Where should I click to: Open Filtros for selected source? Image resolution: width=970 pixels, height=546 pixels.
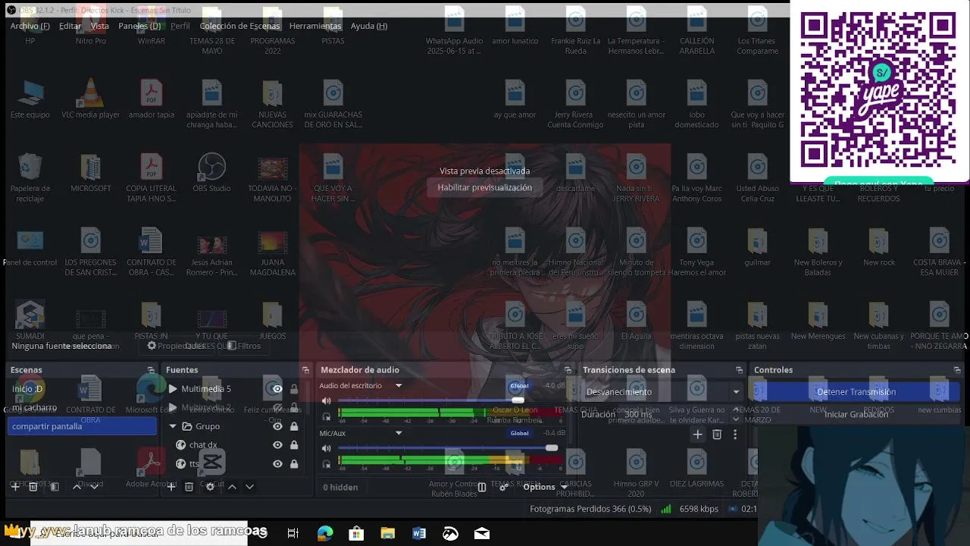click(x=243, y=346)
